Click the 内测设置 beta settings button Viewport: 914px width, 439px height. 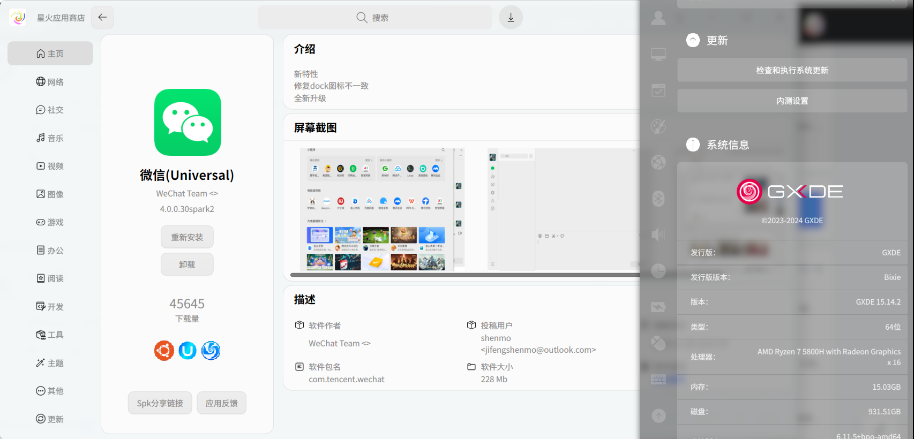point(792,101)
